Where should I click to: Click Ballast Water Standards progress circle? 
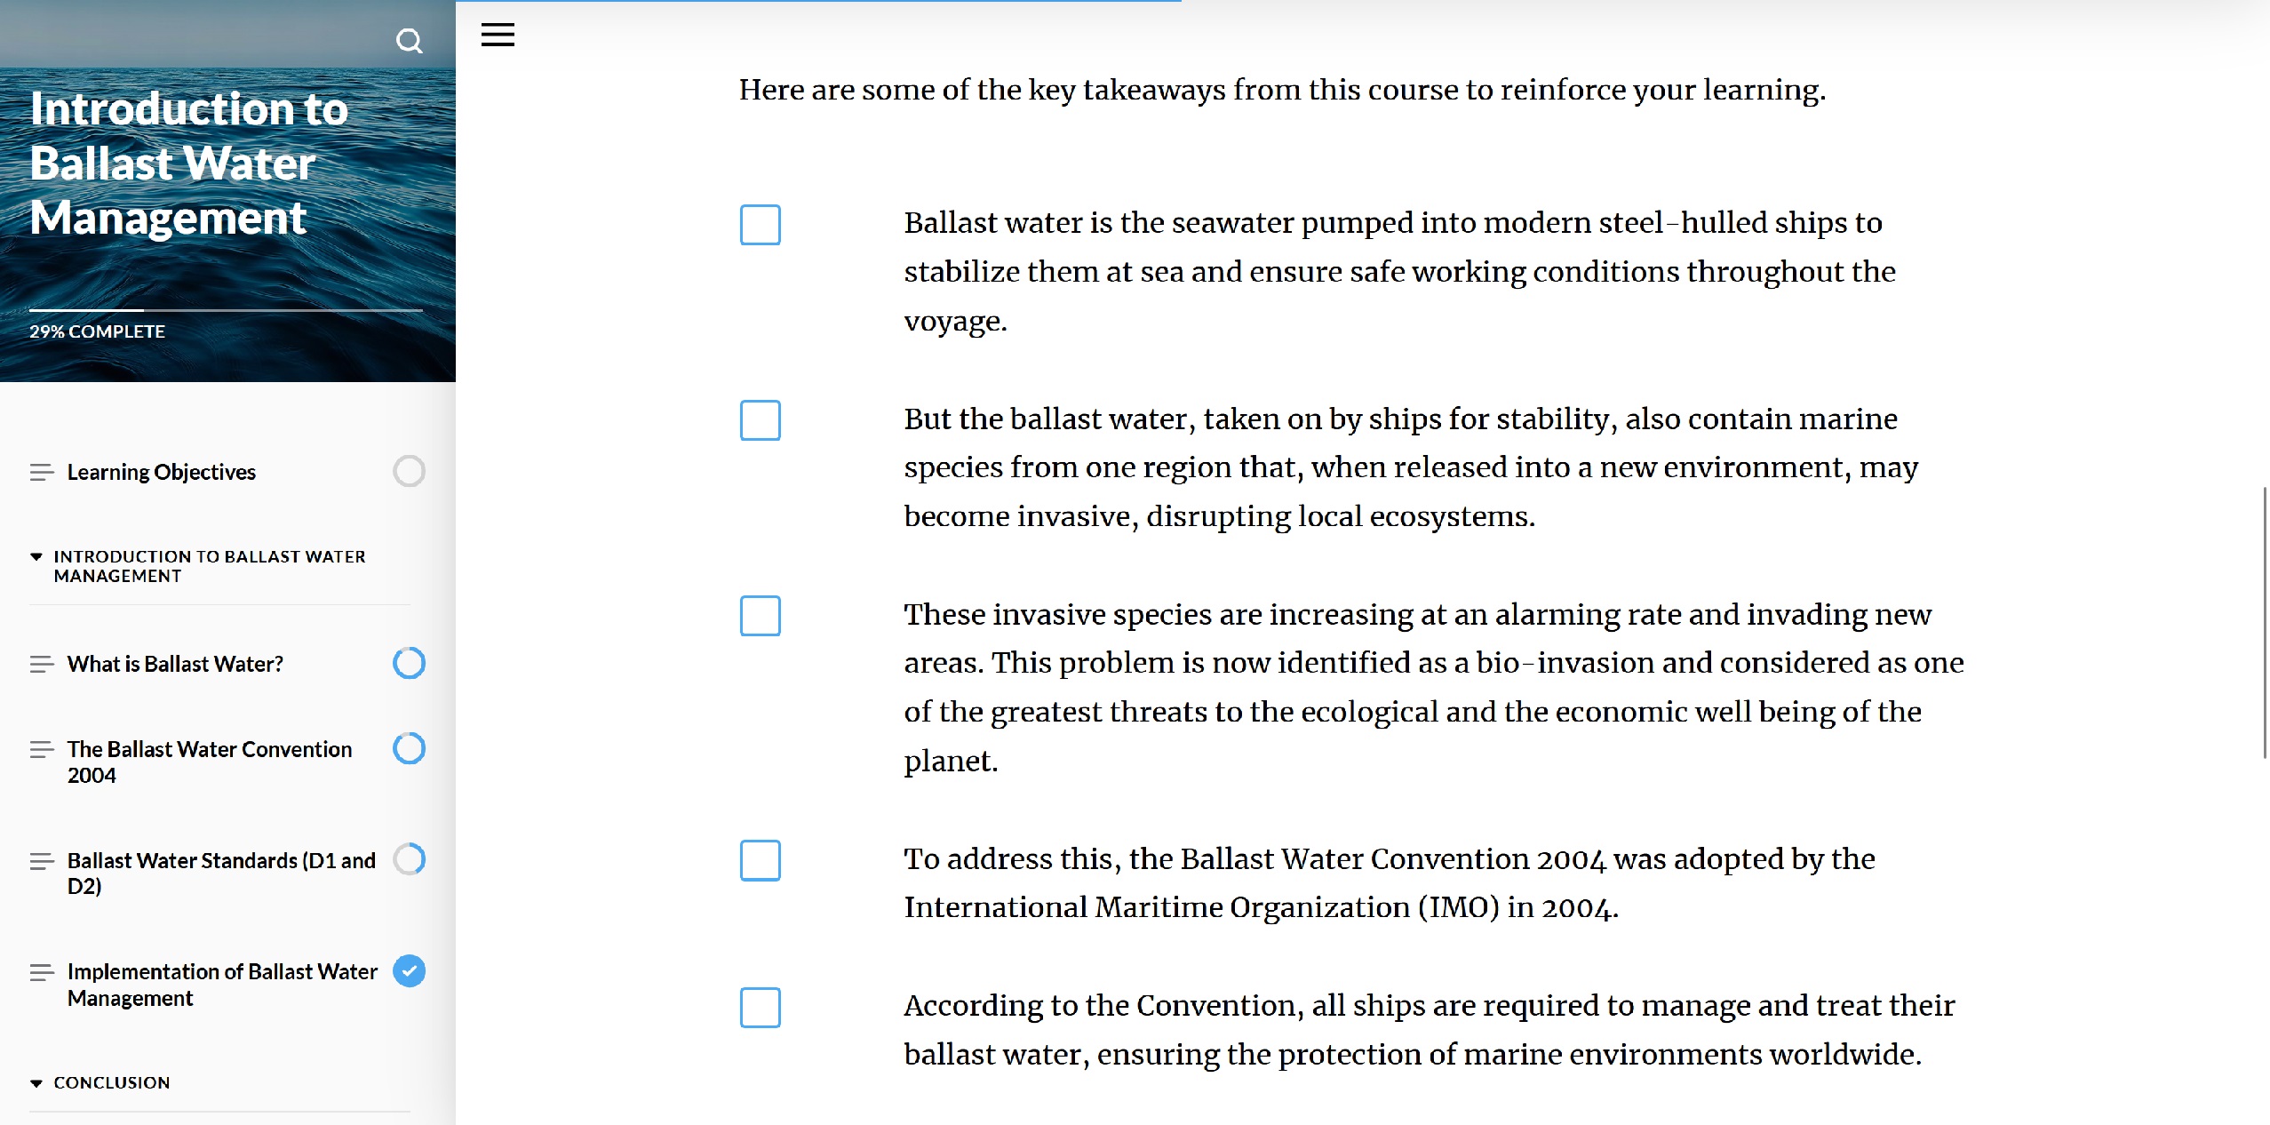point(409,859)
